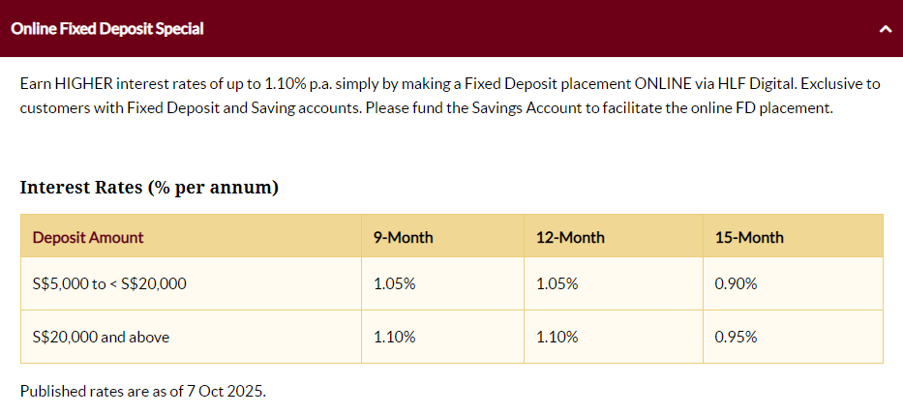Click the 'Earn HIGHER interest rates' paragraph text
Viewport: 903px width, 414px height.
coord(290,84)
